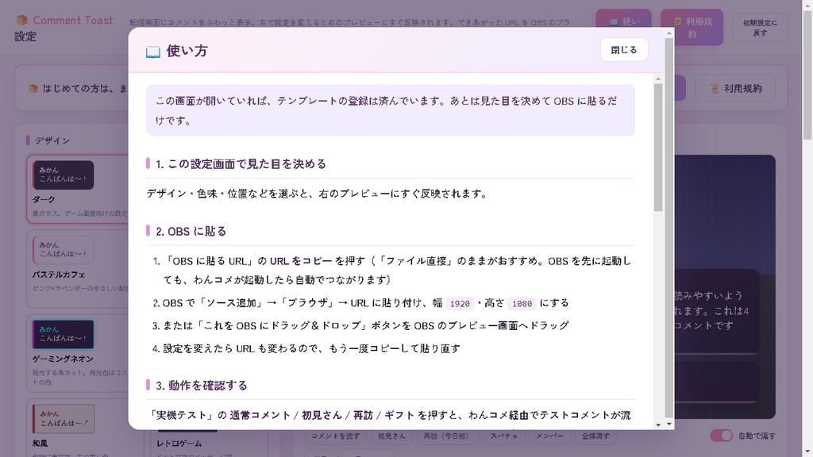
Task: Click the inner help content scrollbar thumb
Action: 658,148
